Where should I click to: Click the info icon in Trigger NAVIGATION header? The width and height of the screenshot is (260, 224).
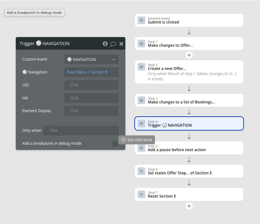pyautogui.click(x=105, y=44)
